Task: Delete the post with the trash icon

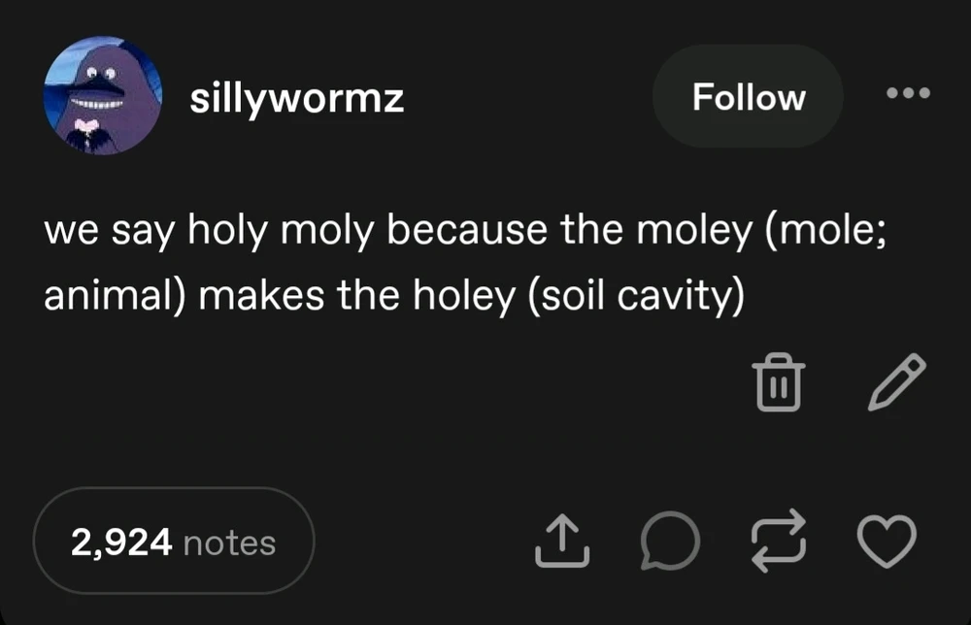Action: tap(779, 381)
